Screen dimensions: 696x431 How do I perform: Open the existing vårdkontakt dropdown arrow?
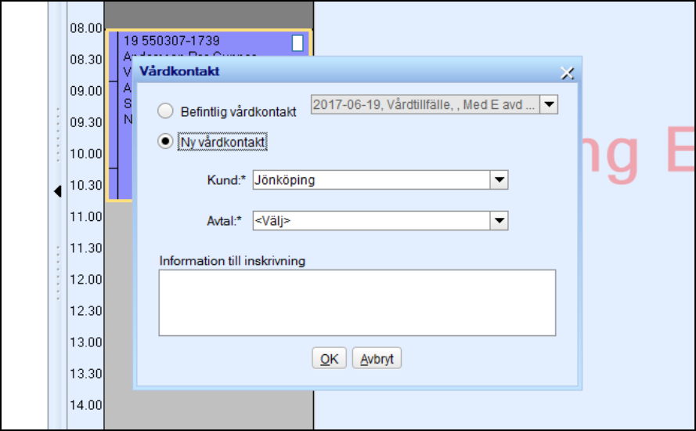(550, 104)
